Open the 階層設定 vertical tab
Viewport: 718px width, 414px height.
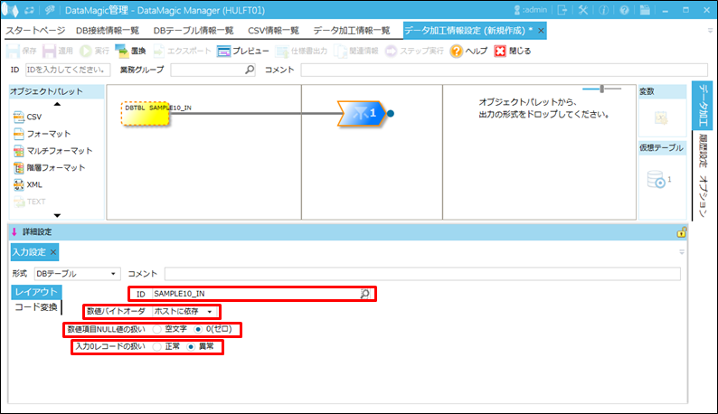pos(703,151)
